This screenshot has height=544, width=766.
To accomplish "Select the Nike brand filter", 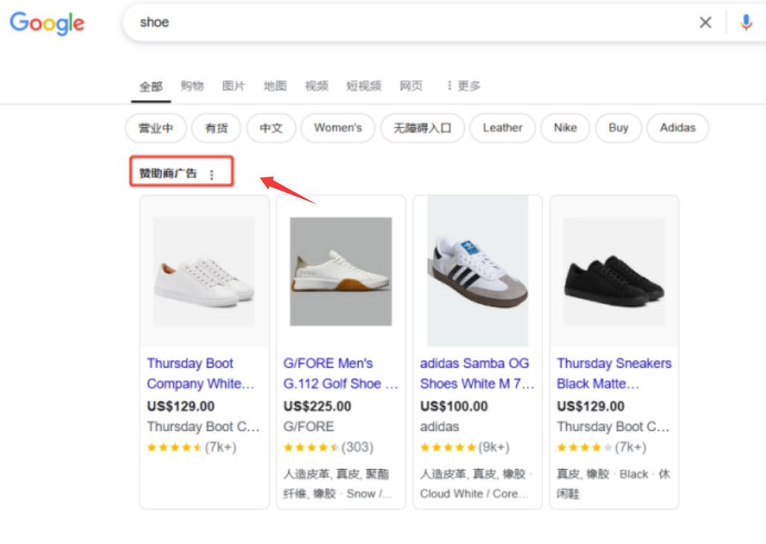I will (565, 128).
